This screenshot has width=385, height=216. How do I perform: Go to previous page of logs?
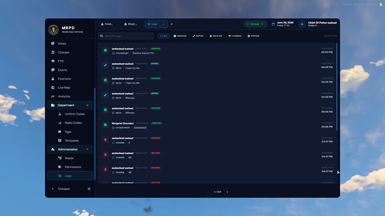208,192
